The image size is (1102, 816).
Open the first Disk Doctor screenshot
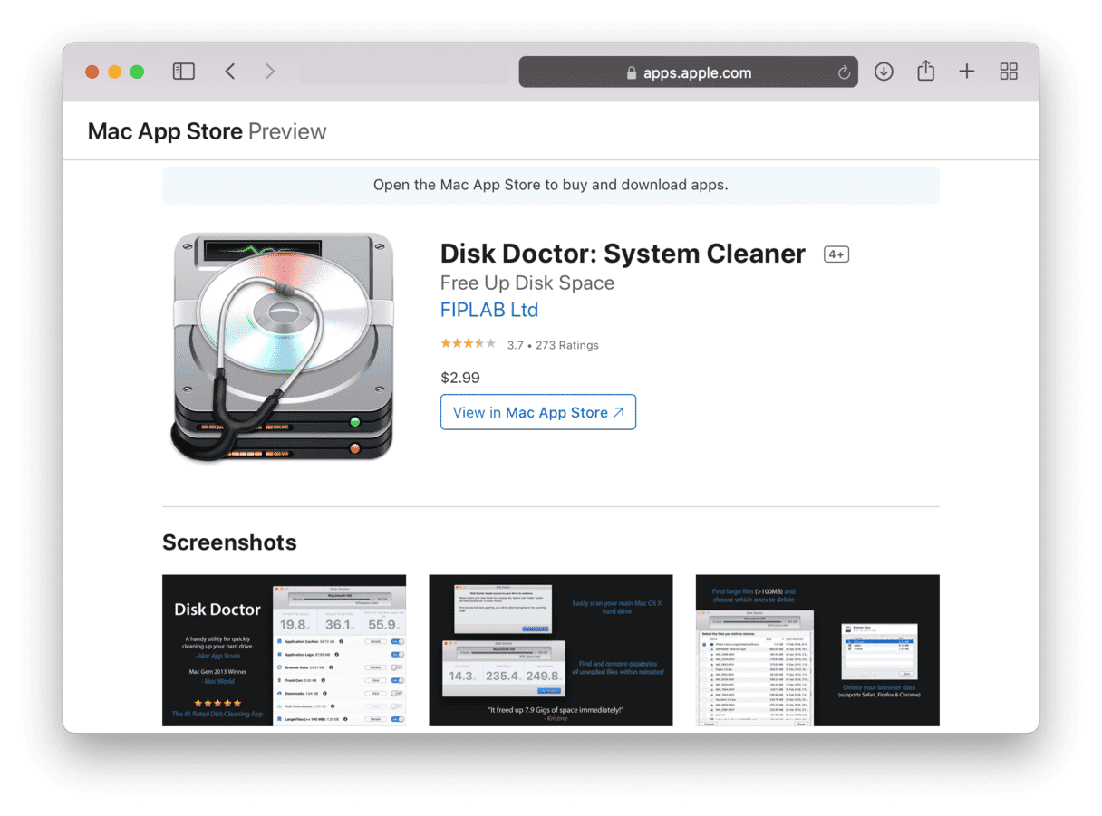pyautogui.click(x=284, y=650)
